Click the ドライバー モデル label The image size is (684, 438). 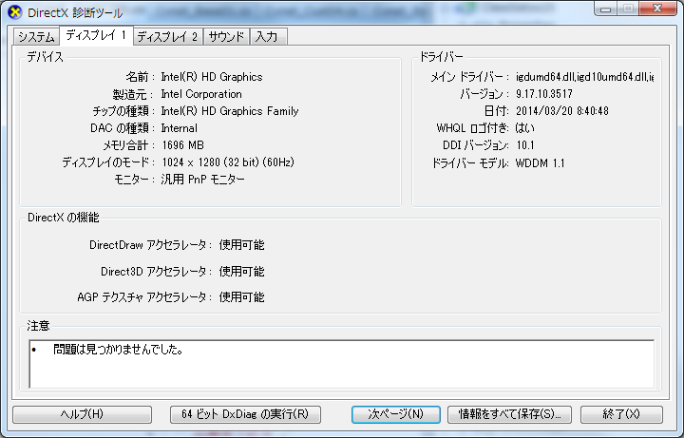470,163
